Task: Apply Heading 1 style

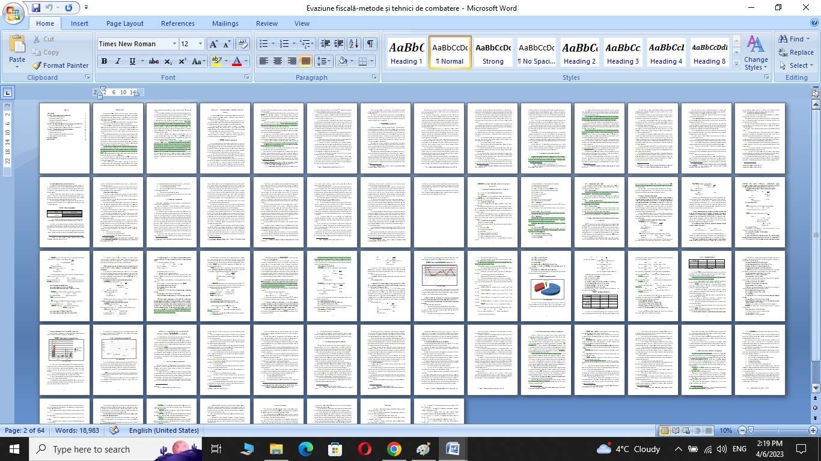Action: [x=406, y=53]
